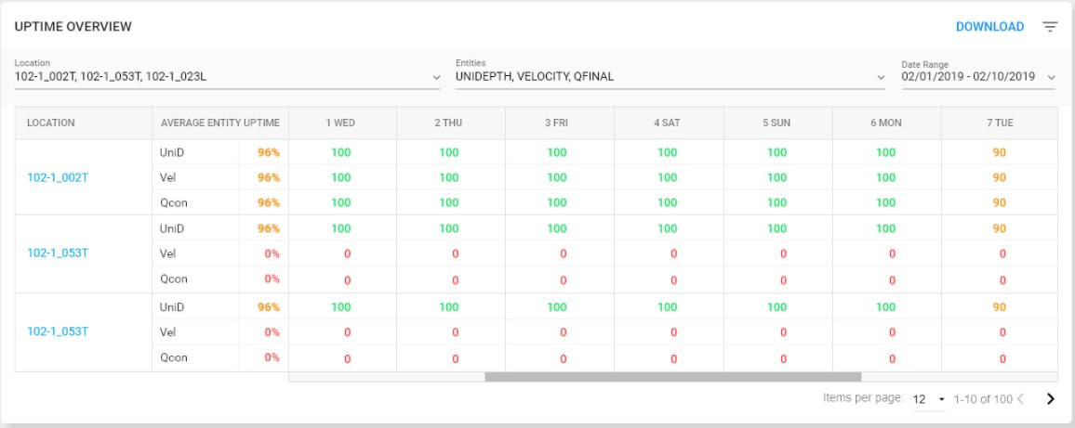
Task: Open the first 102-1_053T location link
Action: (58, 253)
